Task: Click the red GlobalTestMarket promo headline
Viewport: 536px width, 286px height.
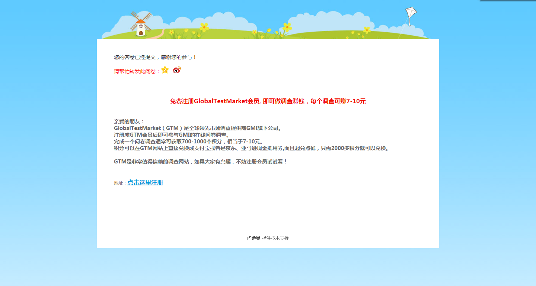Action: click(x=268, y=101)
